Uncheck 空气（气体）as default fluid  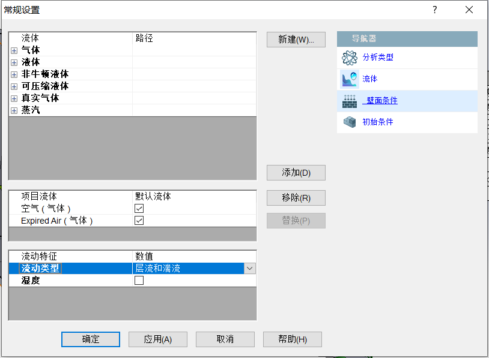139,208
